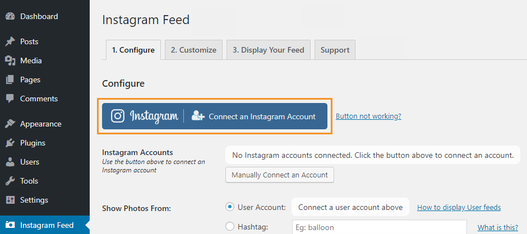Click Connect an Instagram Account button

click(x=215, y=116)
